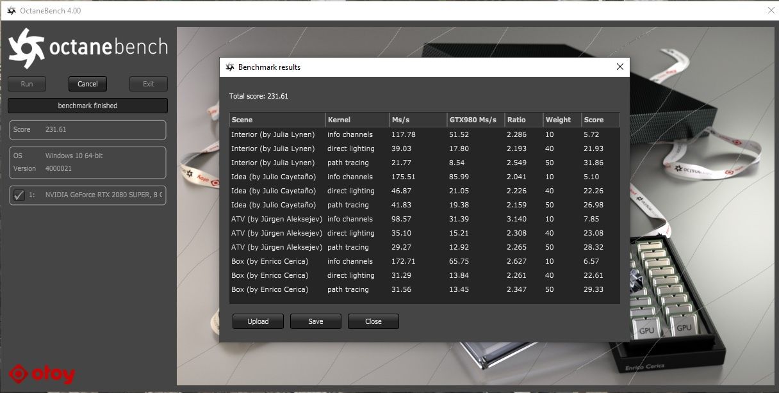Click the Benchmark results dialog title icon
This screenshot has height=393, width=779.
[230, 67]
